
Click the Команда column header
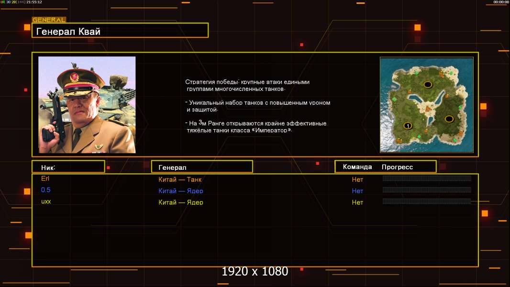(357, 167)
